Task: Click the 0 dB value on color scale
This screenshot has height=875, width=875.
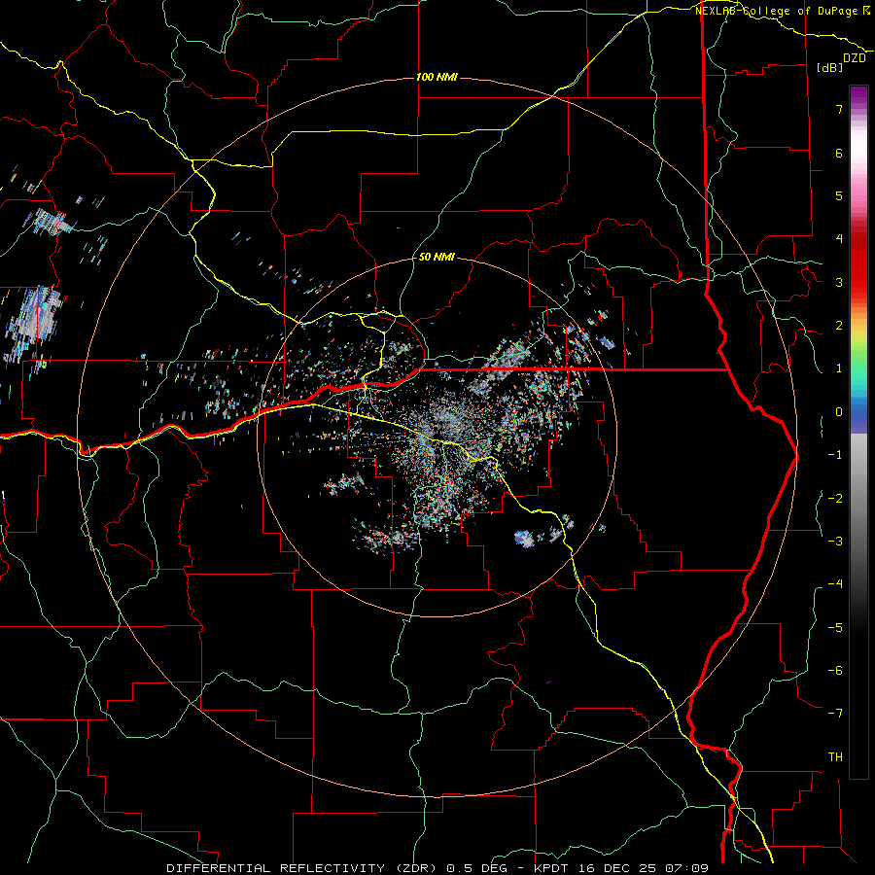Action: click(839, 412)
